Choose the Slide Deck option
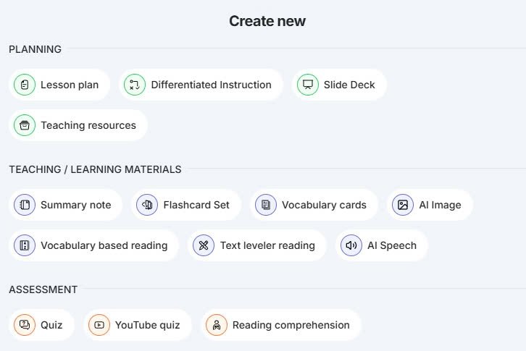Image resolution: width=526 pixels, height=351 pixels. click(339, 85)
